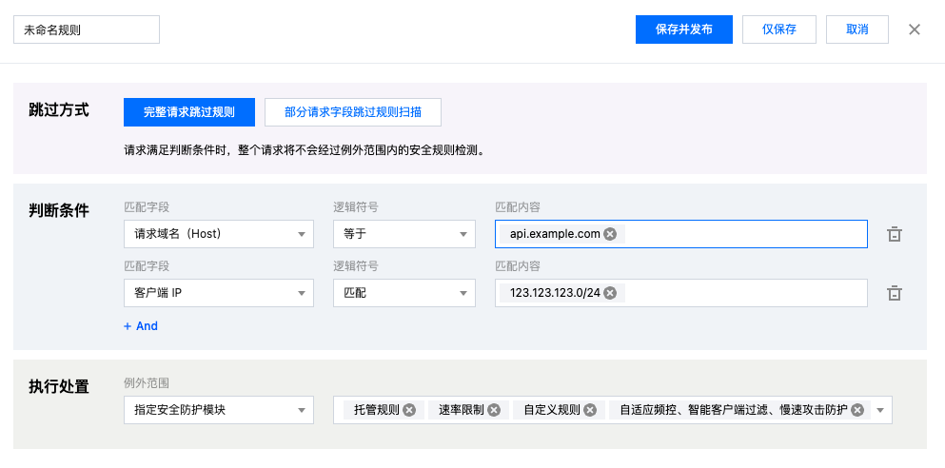Remove the 速率限制 tag
This screenshot has height=468, width=945.
click(493, 410)
